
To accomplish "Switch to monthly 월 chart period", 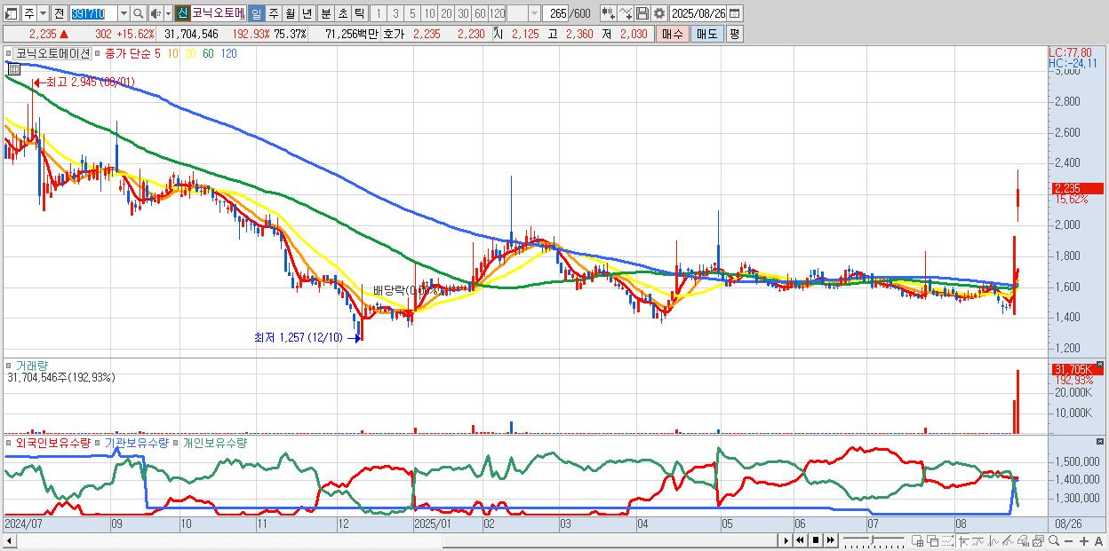I will tap(290, 13).
